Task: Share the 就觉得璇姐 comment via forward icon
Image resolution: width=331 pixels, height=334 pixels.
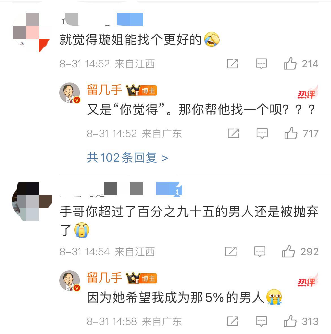Action: 233,64
